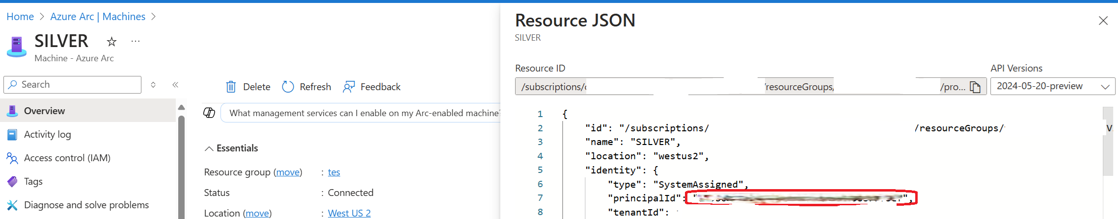Open Overview menu item
Image resolution: width=1118 pixels, height=219 pixels.
point(88,111)
